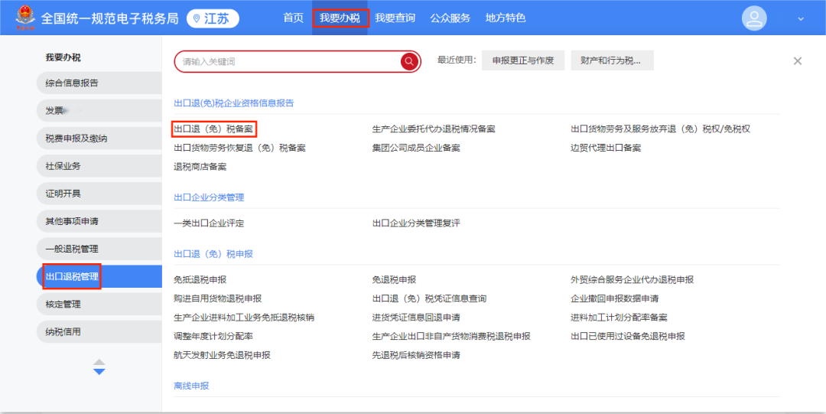The height and width of the screenshot is (414, 826).
Task: Select 综合信息报告 in sidebar
Action: pyautogui.click(x=99, y=83)
